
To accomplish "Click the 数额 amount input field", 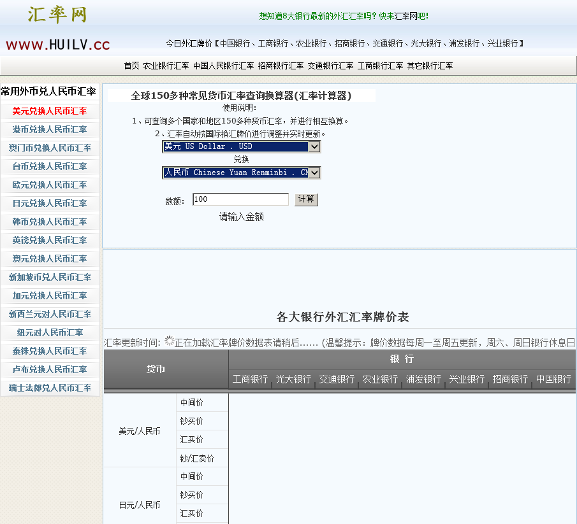I will (240, 199).
